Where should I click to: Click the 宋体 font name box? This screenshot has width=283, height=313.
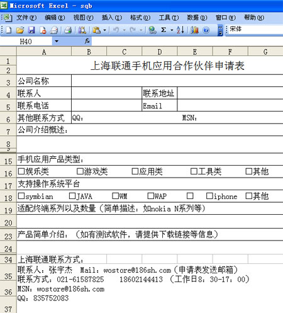coord(255,30)
